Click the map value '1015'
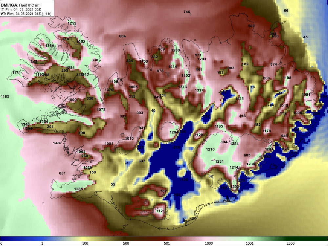This screenshot has width=328, height=246. [x=284, y=106]
